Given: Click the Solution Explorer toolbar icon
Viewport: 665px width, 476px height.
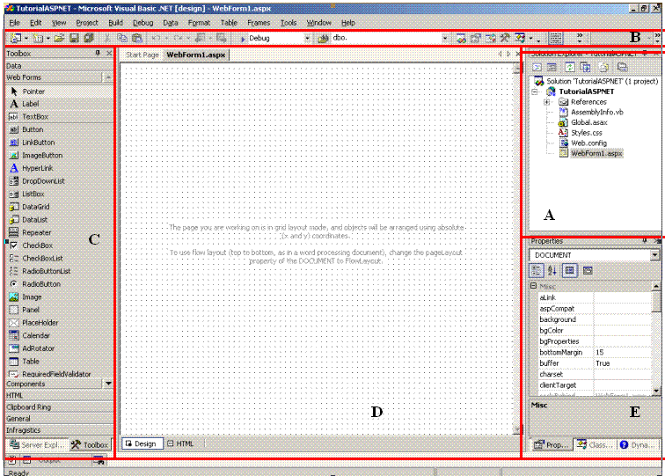Looking at the screenshot, I should click(x=461, y=38).
